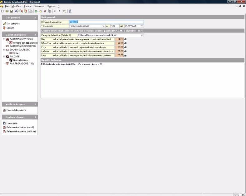The height and width of the screenshot is (196, 246).
Task: Open the date picker dropdown arrow
Action: click(x=142, y=26)
